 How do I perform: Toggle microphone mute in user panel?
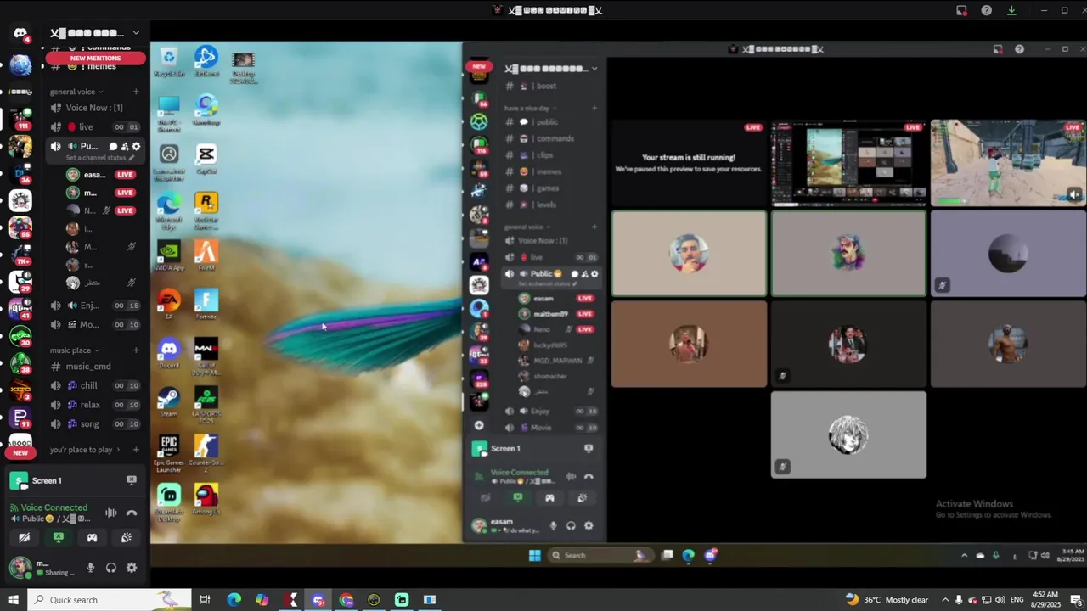[x=91, y=568]
